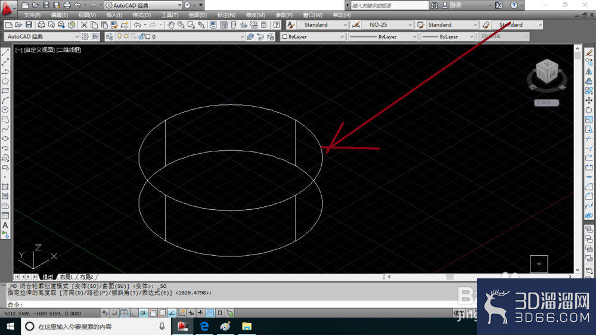Click the ViewCube top face
Viewport: 596px width, 335px height.
[547, 64]
